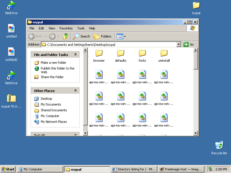Click Make a new folder
The height and width of the screenshot is (173, 231).
tap(53, 63)
